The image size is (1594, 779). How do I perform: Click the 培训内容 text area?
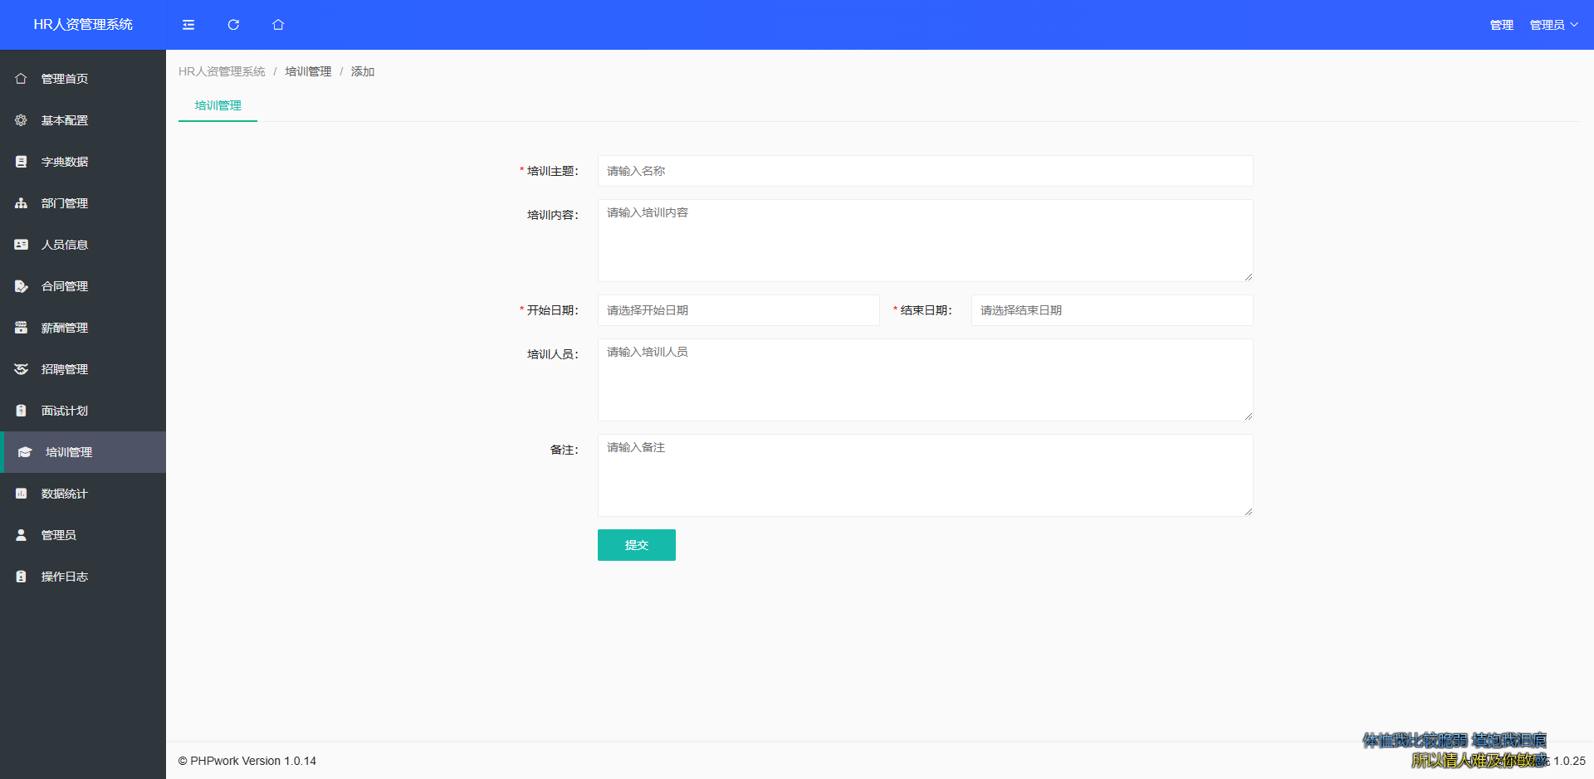pos(925,241)
